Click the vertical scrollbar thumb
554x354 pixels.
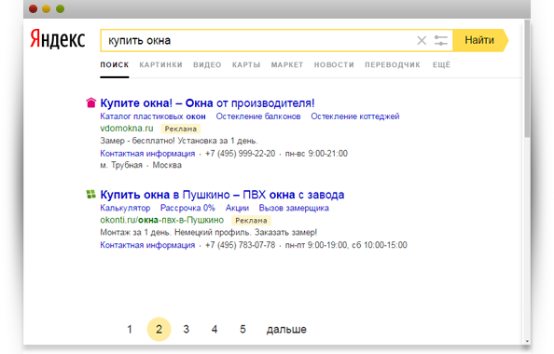pos(527,78)
